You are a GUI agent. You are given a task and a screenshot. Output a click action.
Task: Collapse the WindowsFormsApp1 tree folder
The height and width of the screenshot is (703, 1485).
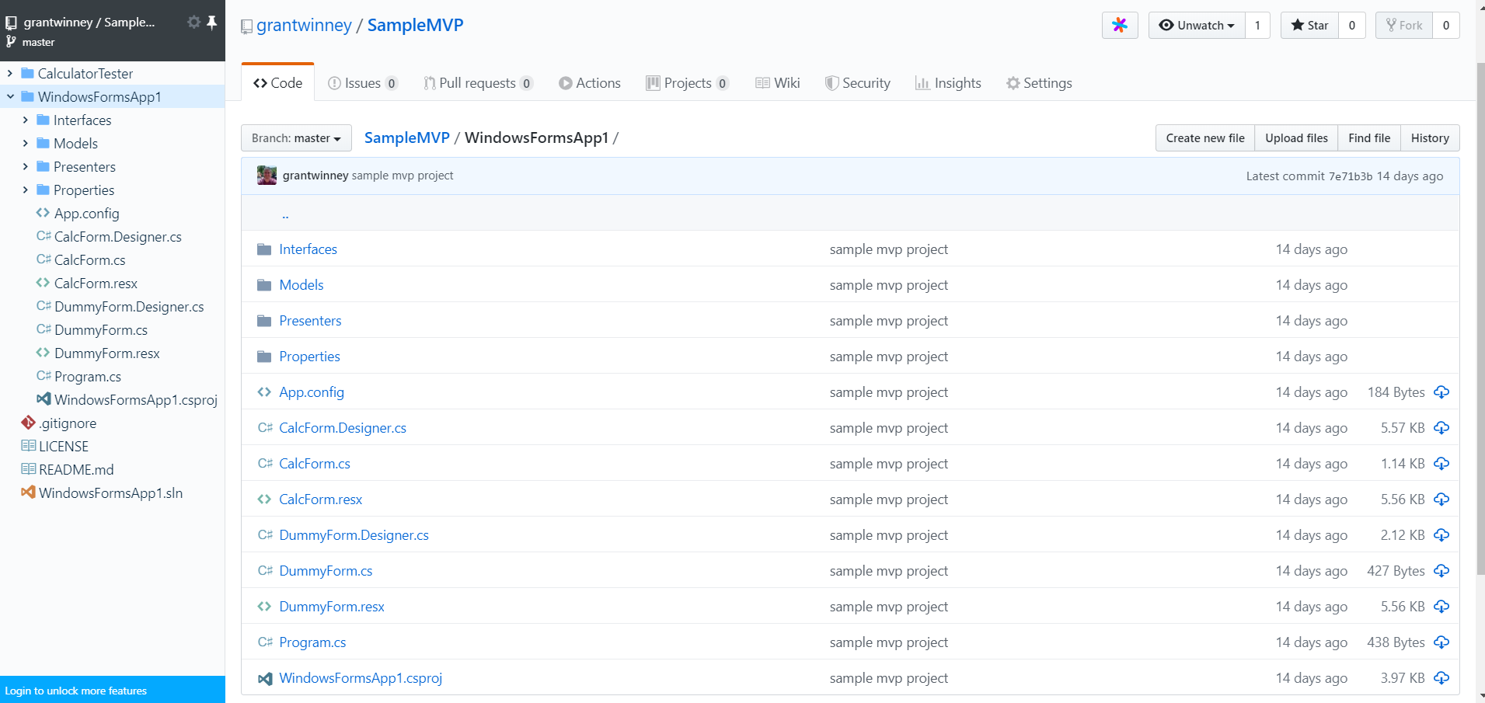[10, 97]
